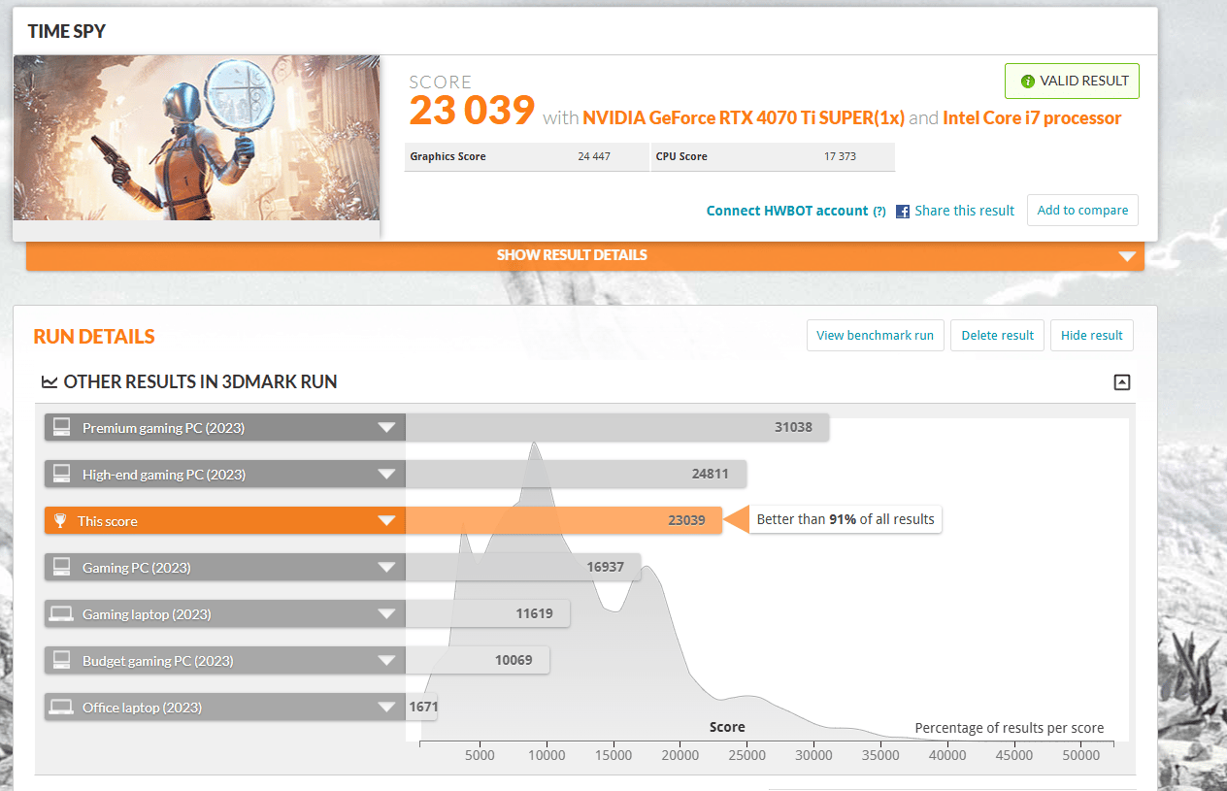1227x791 pixels.
Task: Open the Budget gaming PC (2023) dropdown arrow
Action: click(386, 661)
